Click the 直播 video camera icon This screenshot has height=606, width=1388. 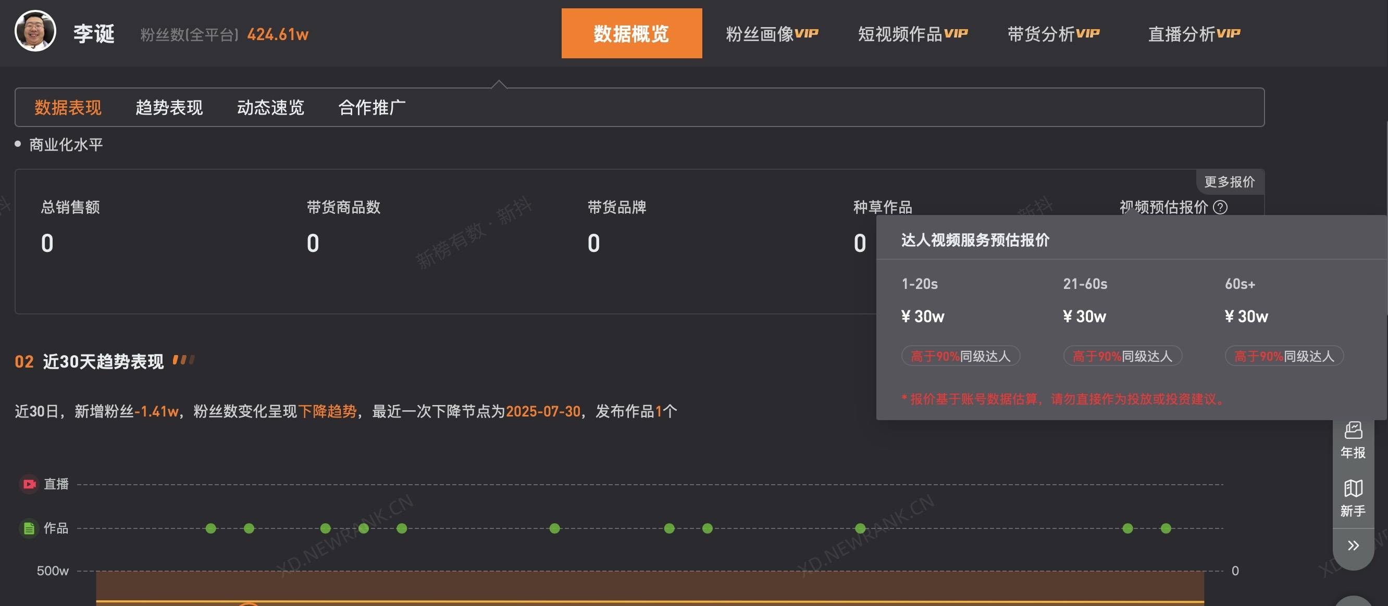coord(29,484)
